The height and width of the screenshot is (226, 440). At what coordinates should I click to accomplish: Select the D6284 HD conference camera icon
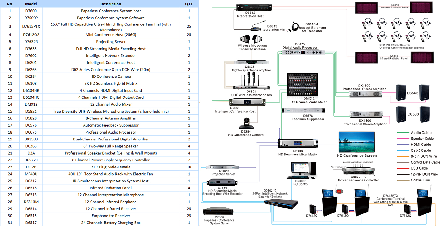pos(246,123)
